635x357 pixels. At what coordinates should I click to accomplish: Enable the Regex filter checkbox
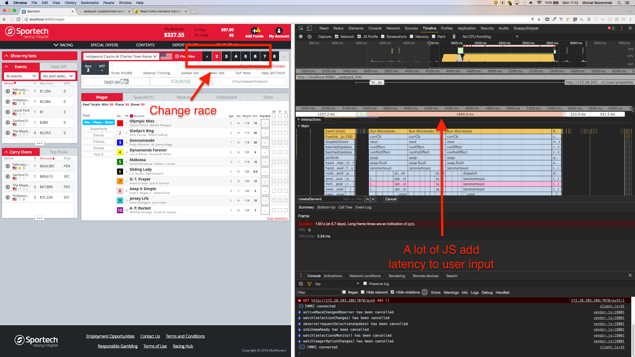point(344,292)
